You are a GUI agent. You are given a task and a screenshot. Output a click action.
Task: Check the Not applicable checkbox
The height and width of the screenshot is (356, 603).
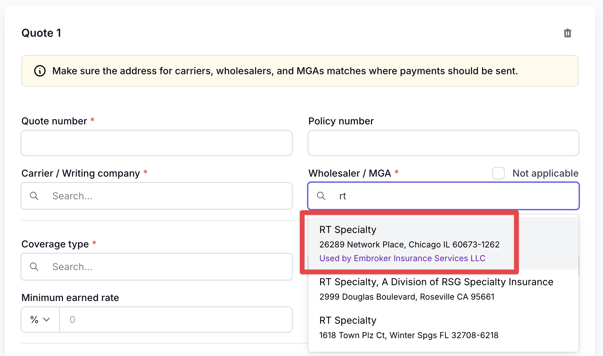tap(498, 173)
